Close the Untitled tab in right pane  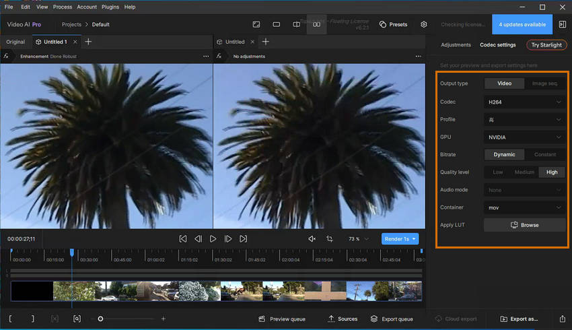point(252,42)
